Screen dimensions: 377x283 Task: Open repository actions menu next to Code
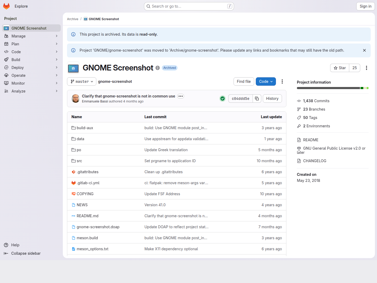click(282, 81)
